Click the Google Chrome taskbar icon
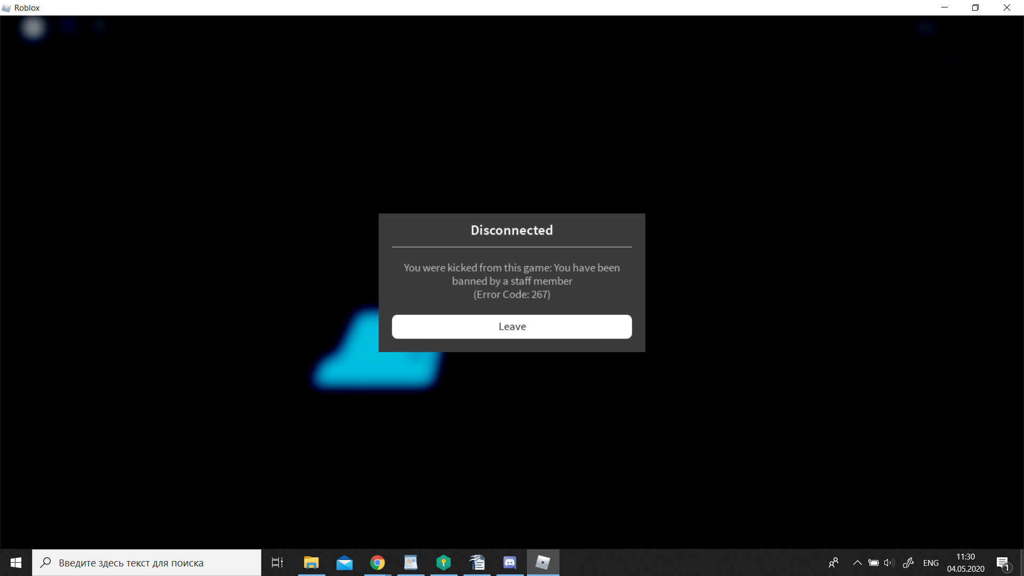Screen dimensions: 1024x576 [x=377, y=562]
